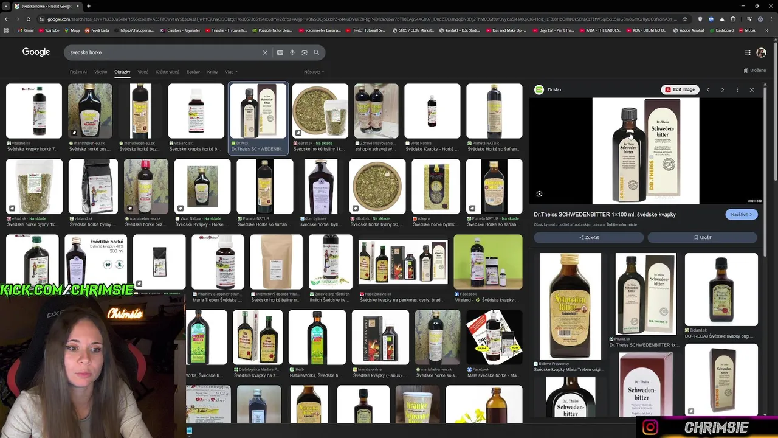Switch to the Všetko results tab
The height and width of the screenshot is (438, 778).
pos(101,72)
